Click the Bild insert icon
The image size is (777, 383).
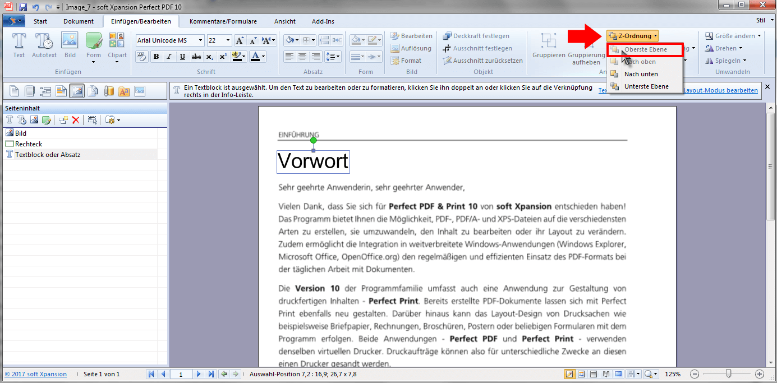(70, 45)
